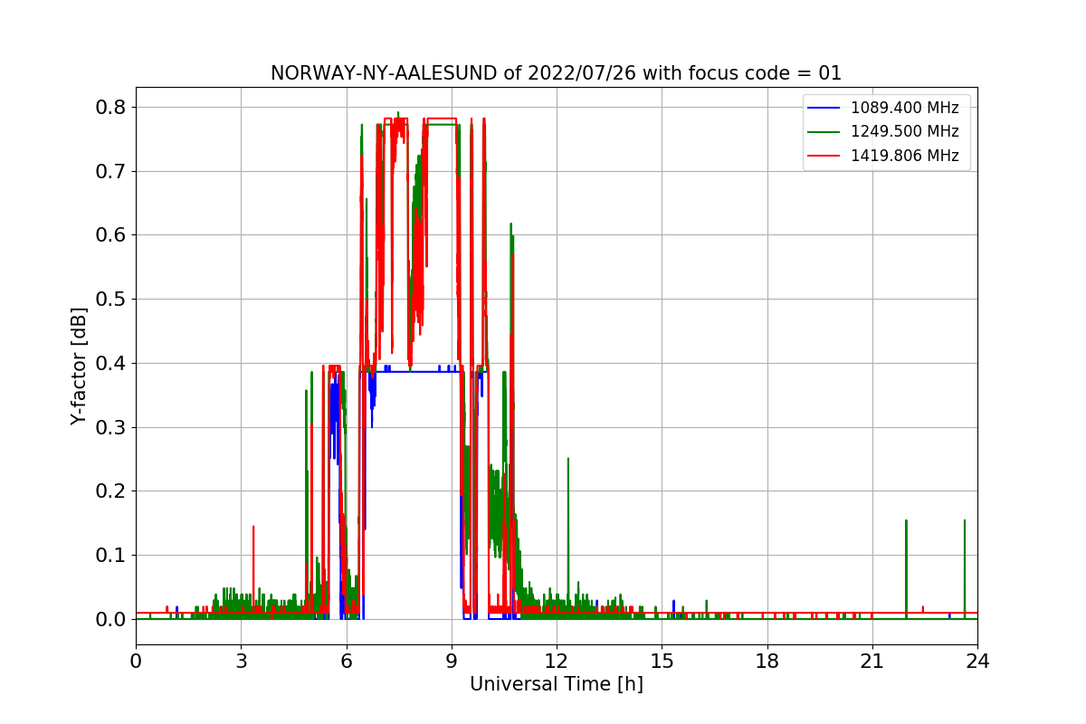This screenshot has width=1086, height=724.
Task: Click the y-axis tick label 0.3
Action: pos(110,427)
